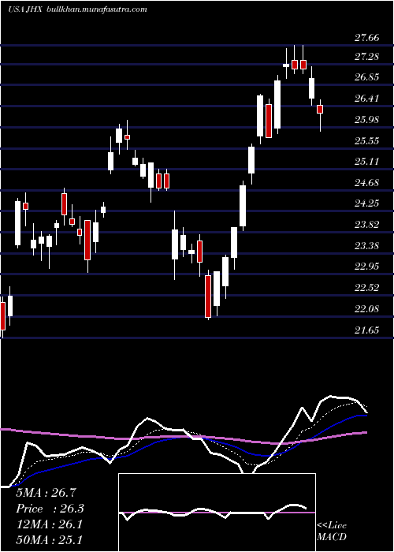Screen dimensions: 394x552
Task: Click the '5MA : 26.7' reading
Action: click(x=46, y=493)
